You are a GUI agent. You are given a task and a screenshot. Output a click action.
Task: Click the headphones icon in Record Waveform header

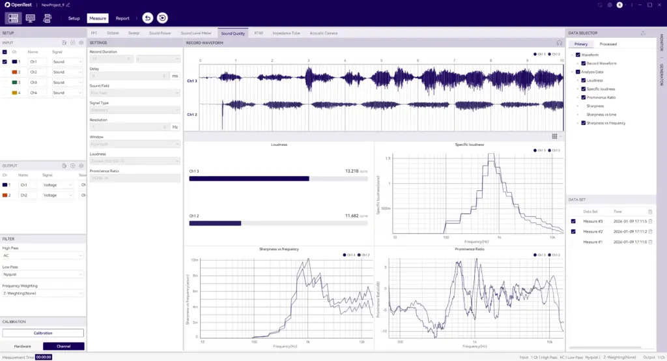[x=559, y=42]
